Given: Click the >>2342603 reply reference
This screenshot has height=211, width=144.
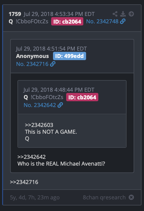Looking at the screenshot, I should tap(39, 125).
